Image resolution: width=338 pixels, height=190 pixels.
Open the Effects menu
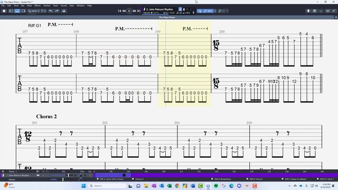(x=37, y=6)
